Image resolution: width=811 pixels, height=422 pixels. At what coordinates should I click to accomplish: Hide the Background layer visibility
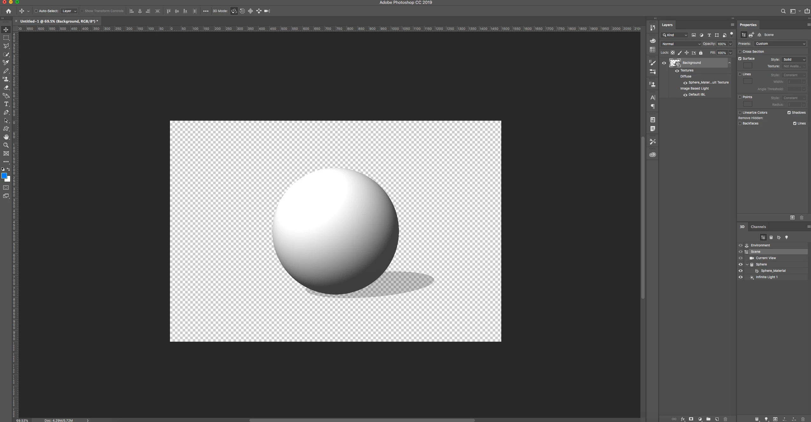[x=664, y=63]
